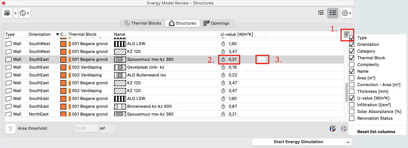
Task: Enable the Thickness [mm] column checkbox
Action: (x=352, y=91)
